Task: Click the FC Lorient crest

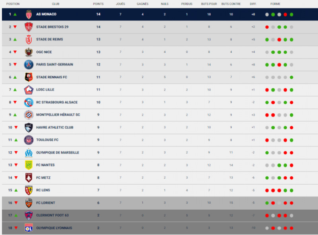Action: 29,203
